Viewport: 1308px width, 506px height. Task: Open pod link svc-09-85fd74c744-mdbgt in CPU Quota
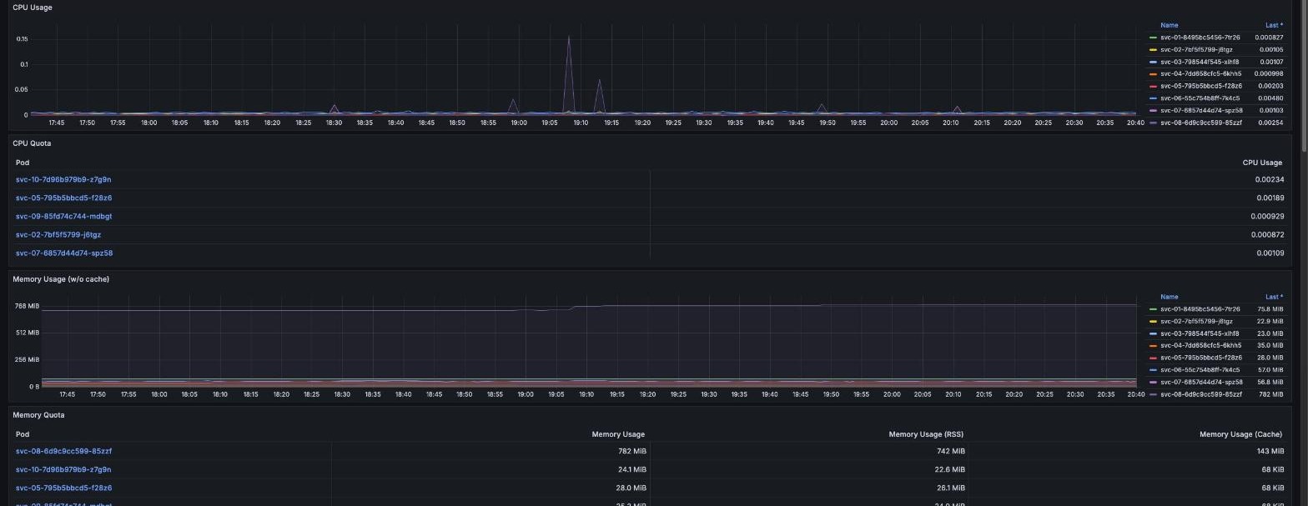(x=63, y=217)
